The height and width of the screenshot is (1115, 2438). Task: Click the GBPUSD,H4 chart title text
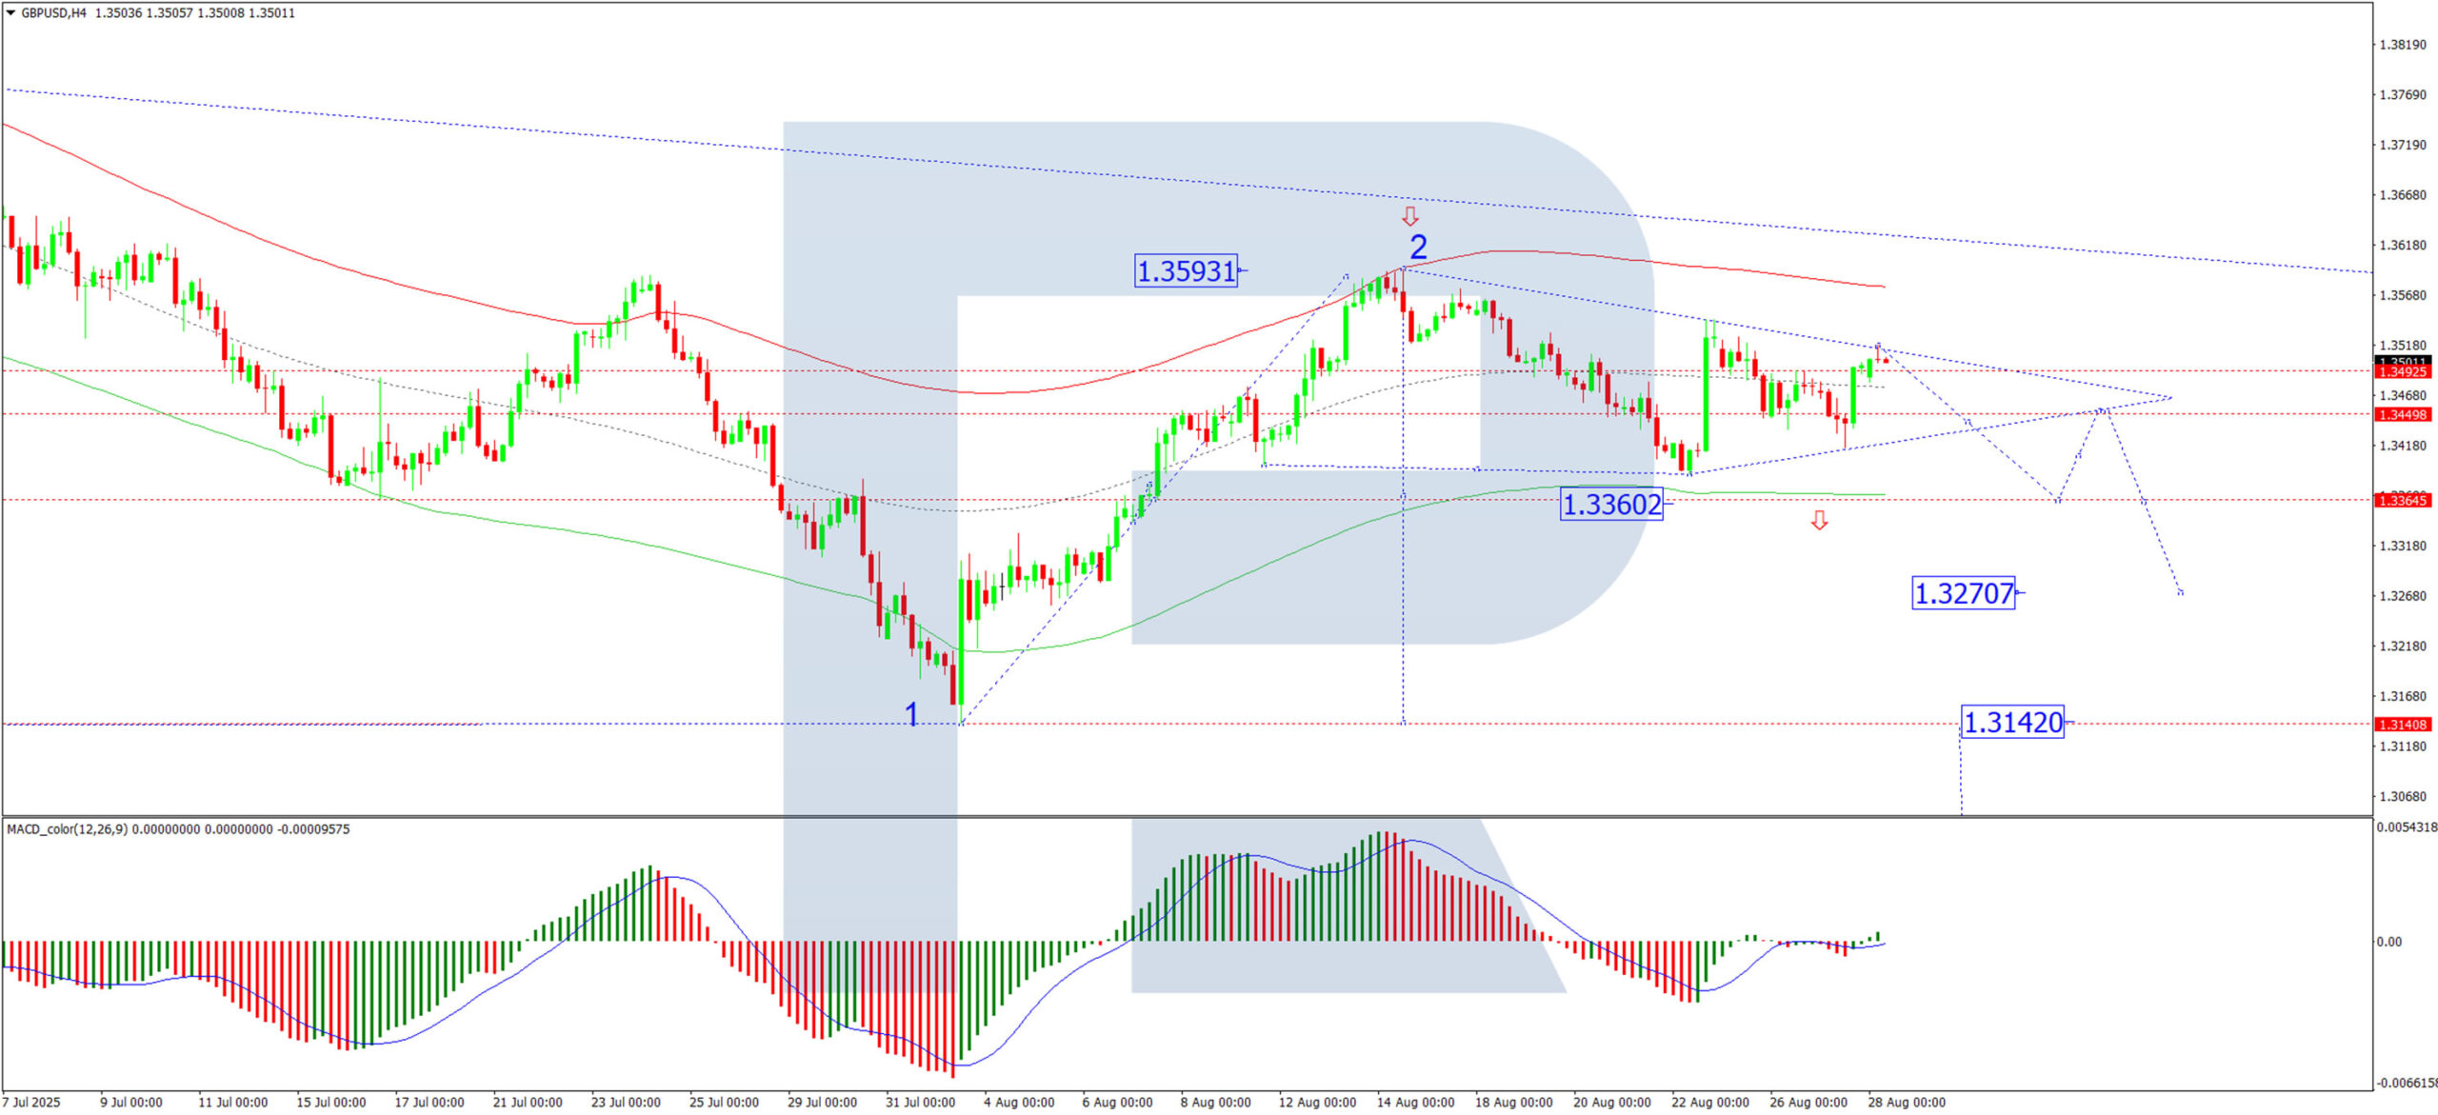[54, 13]
